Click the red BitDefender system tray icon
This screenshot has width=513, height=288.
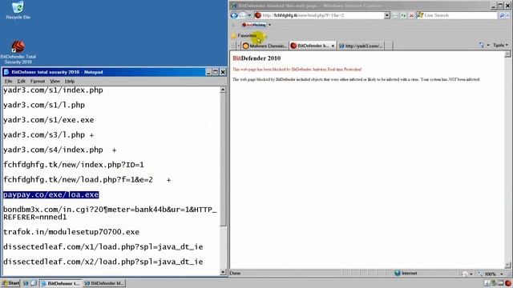coord(508,283)
